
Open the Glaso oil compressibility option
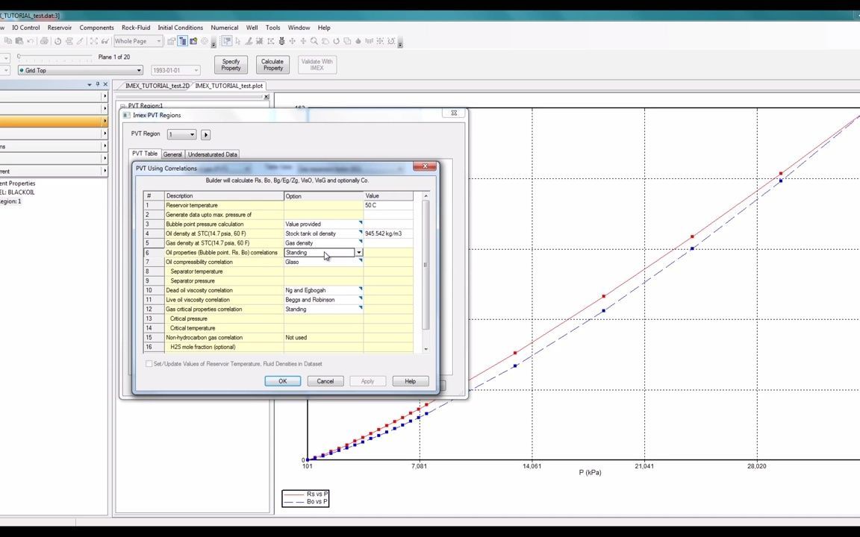(x=323, y=262)
